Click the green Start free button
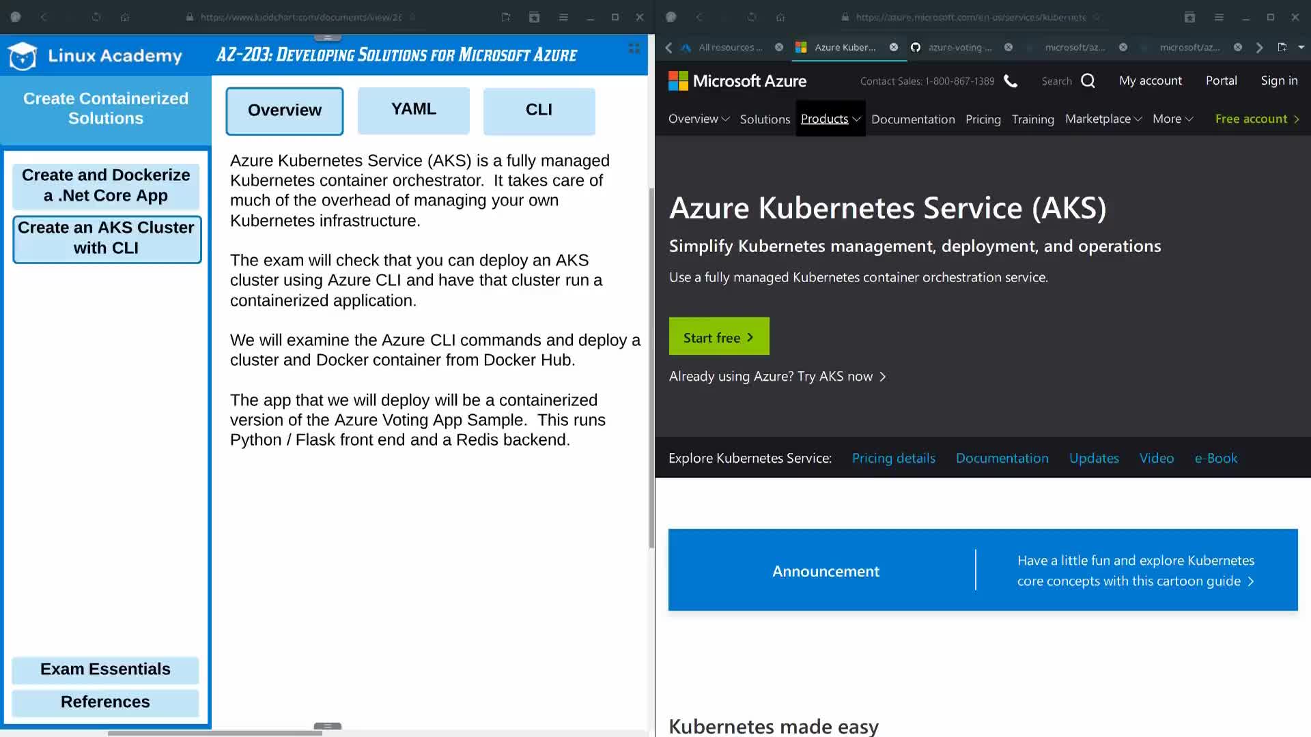Screen dimensions: 1311x737 pos(718,337)
